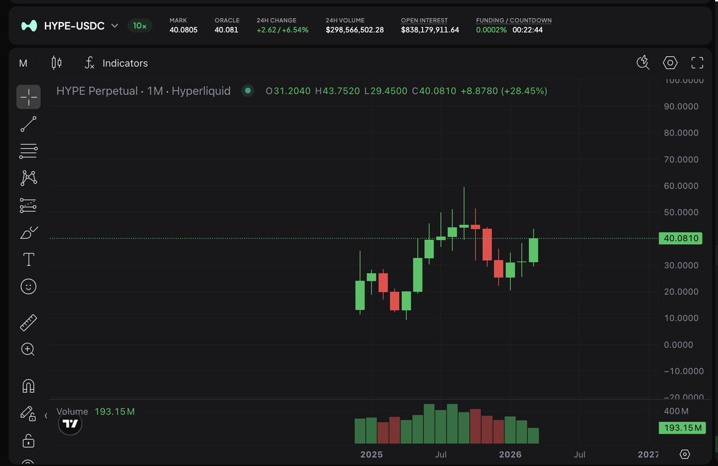Open time axis settings gear

pyautogui.click(x=685, y=455)
